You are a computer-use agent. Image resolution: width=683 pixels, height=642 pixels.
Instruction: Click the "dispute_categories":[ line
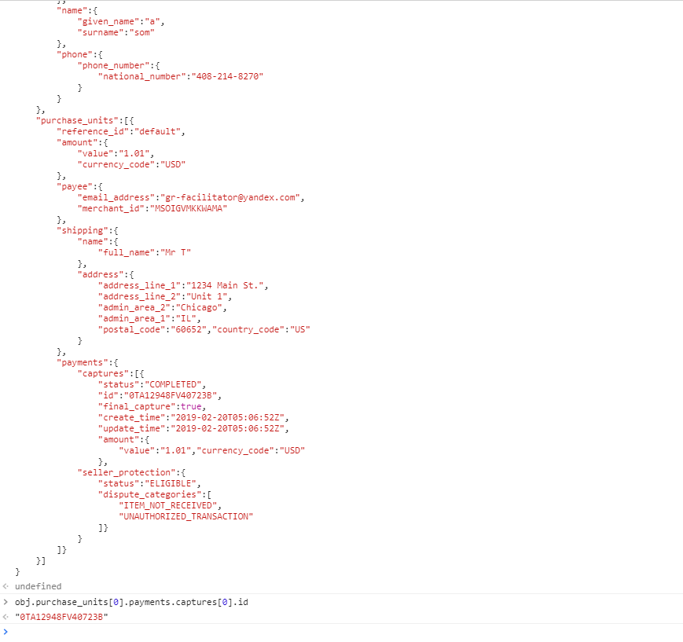(155, 494)
